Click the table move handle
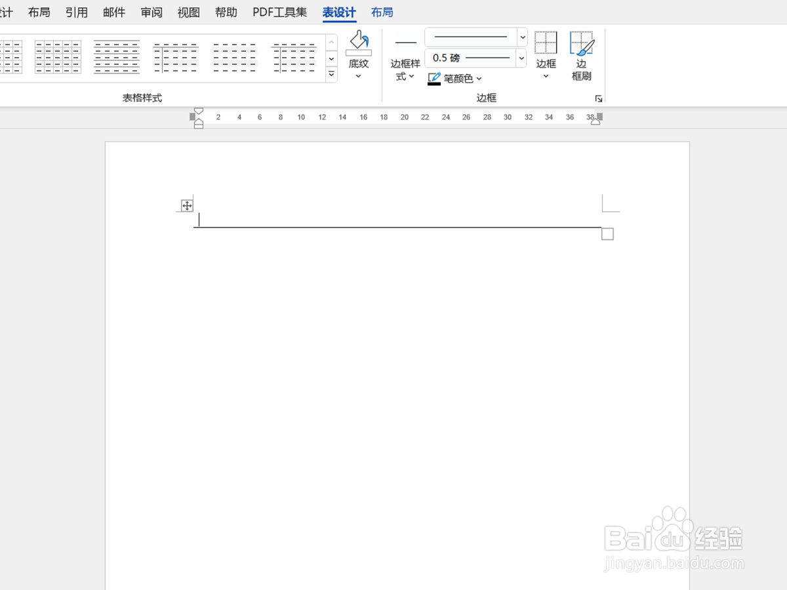Screen dimensions: 787x590 click(187, 206)
